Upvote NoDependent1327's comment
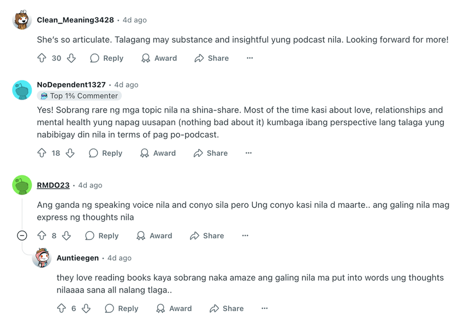464x328 pixels. click(x=42, y=153)
